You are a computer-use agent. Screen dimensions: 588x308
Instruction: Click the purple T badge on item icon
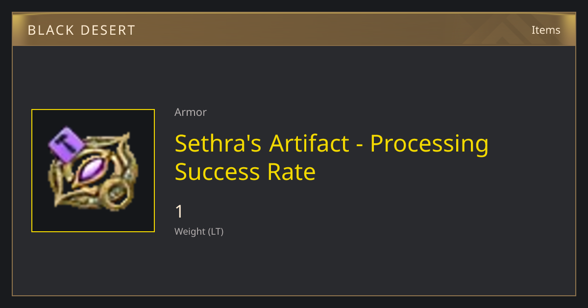[x=67, y=144]
